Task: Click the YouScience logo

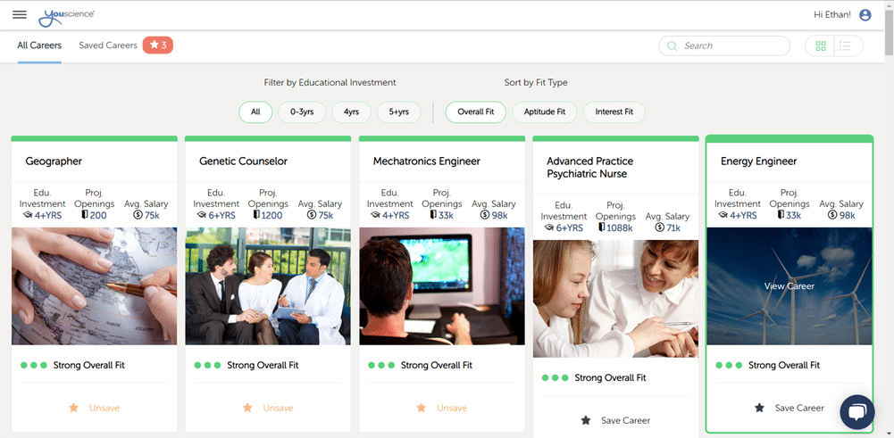Action: (67, 17)
